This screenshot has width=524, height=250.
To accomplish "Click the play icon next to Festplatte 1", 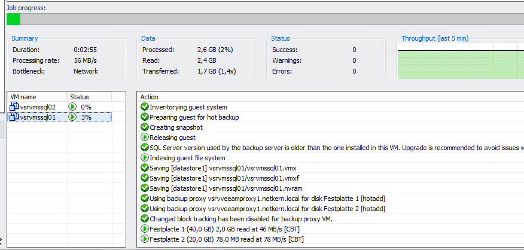I will tap(144, 229).
